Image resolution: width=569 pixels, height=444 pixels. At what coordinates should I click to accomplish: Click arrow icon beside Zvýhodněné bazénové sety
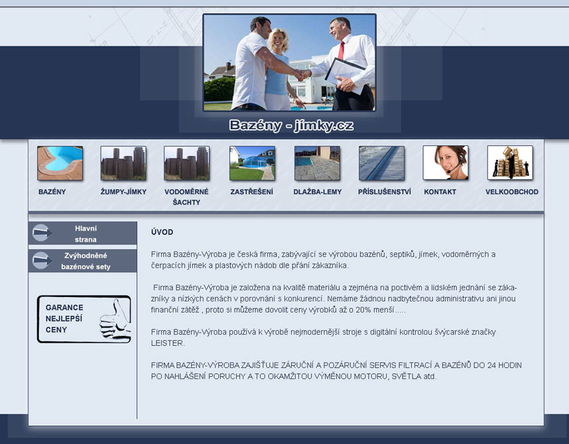pyautogui.click(x=42, y=260)
